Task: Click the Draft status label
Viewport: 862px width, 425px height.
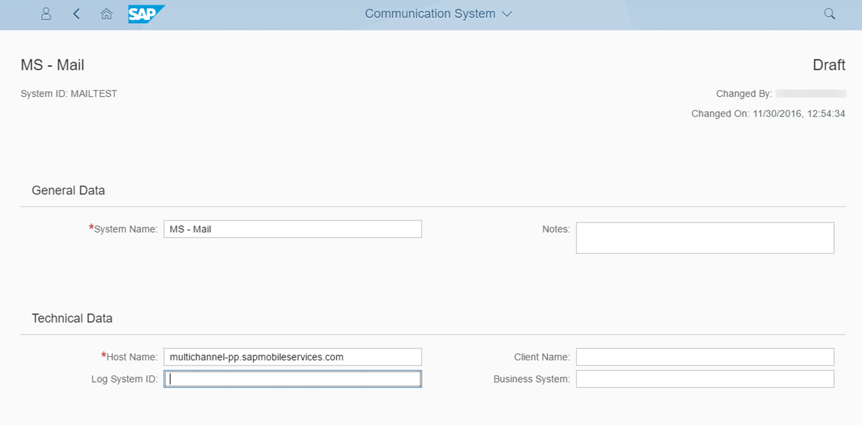Action: pos(828,65)
